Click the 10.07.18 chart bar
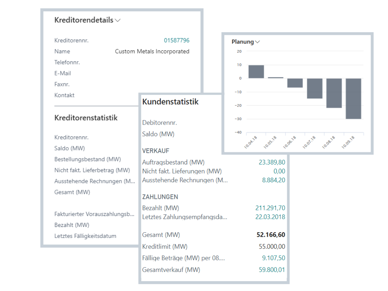 (314, 88)
